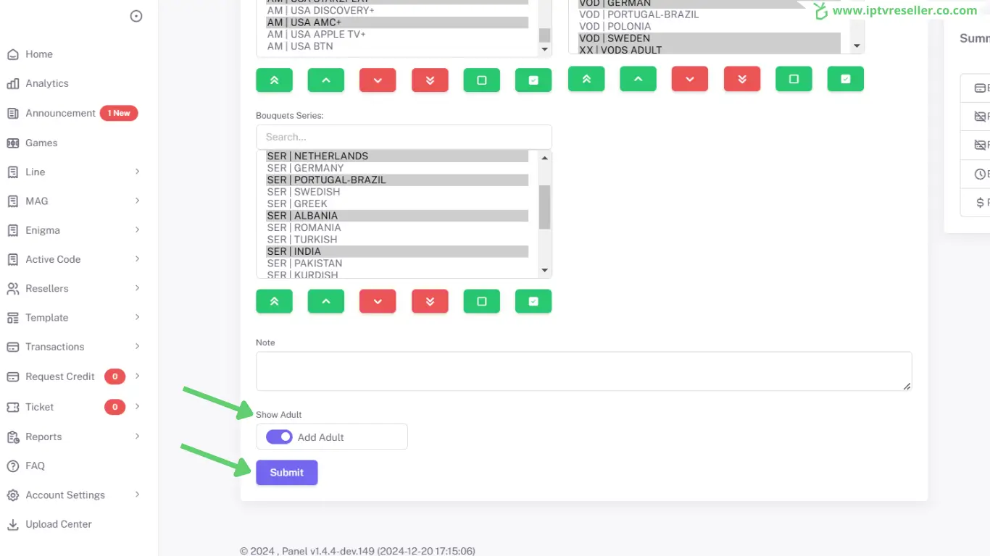Screen dimensions: 990x556
Task: Expand the Resellers submenu arrow
Action: [137, 288]
